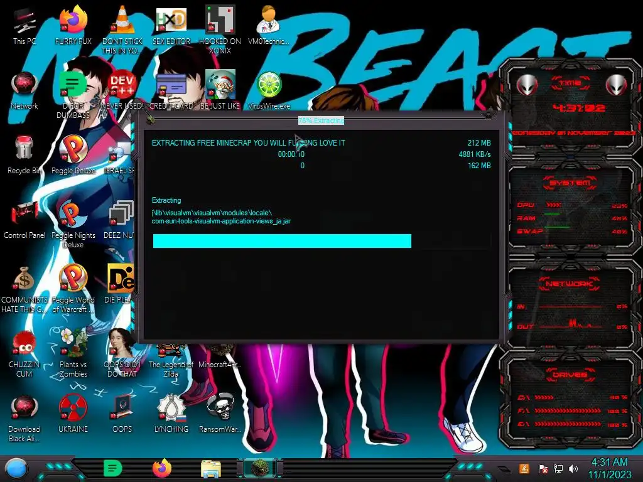Click the C:\ drive usage bar
643x482 pixels.
point(544,397)
